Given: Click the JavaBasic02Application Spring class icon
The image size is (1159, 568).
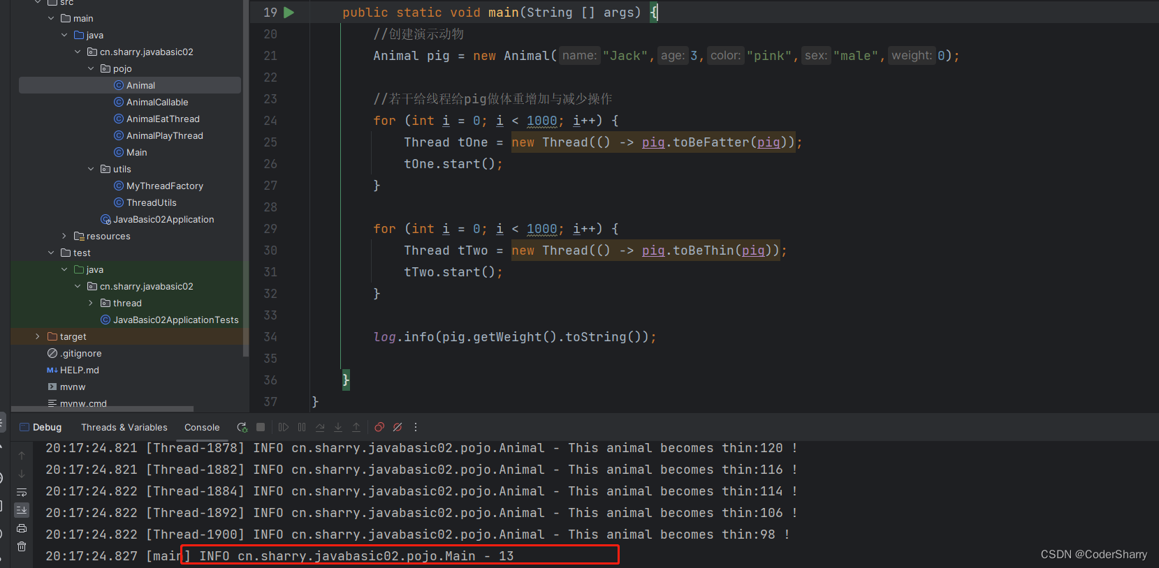Looking at the screenshot, I should pyautogui.click(x=105, y=219).
